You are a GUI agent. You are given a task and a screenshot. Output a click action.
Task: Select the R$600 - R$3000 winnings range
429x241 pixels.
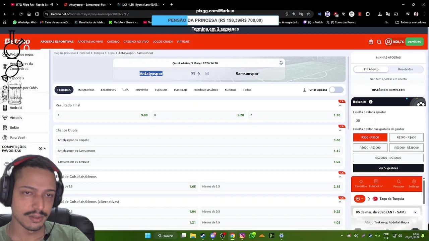(x=370, y=148)
